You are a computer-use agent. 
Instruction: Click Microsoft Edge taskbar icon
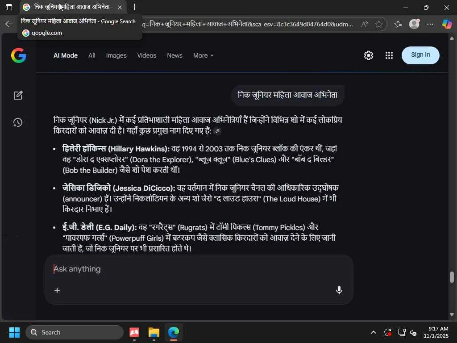pos(174,332)
